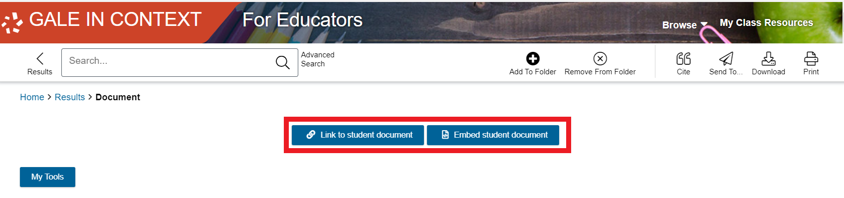Click the Gale In Context logo
This screenshot has width=844, height=198.
tap(102, 20)
